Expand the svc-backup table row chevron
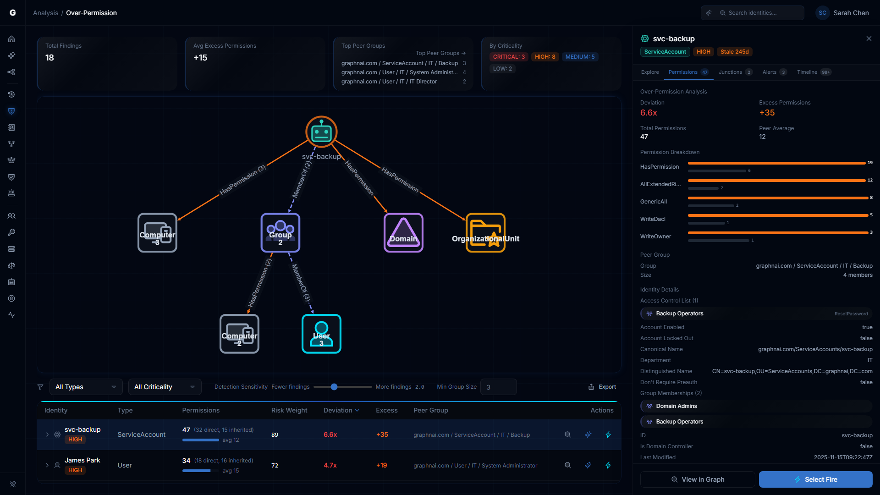 point(47,434)
